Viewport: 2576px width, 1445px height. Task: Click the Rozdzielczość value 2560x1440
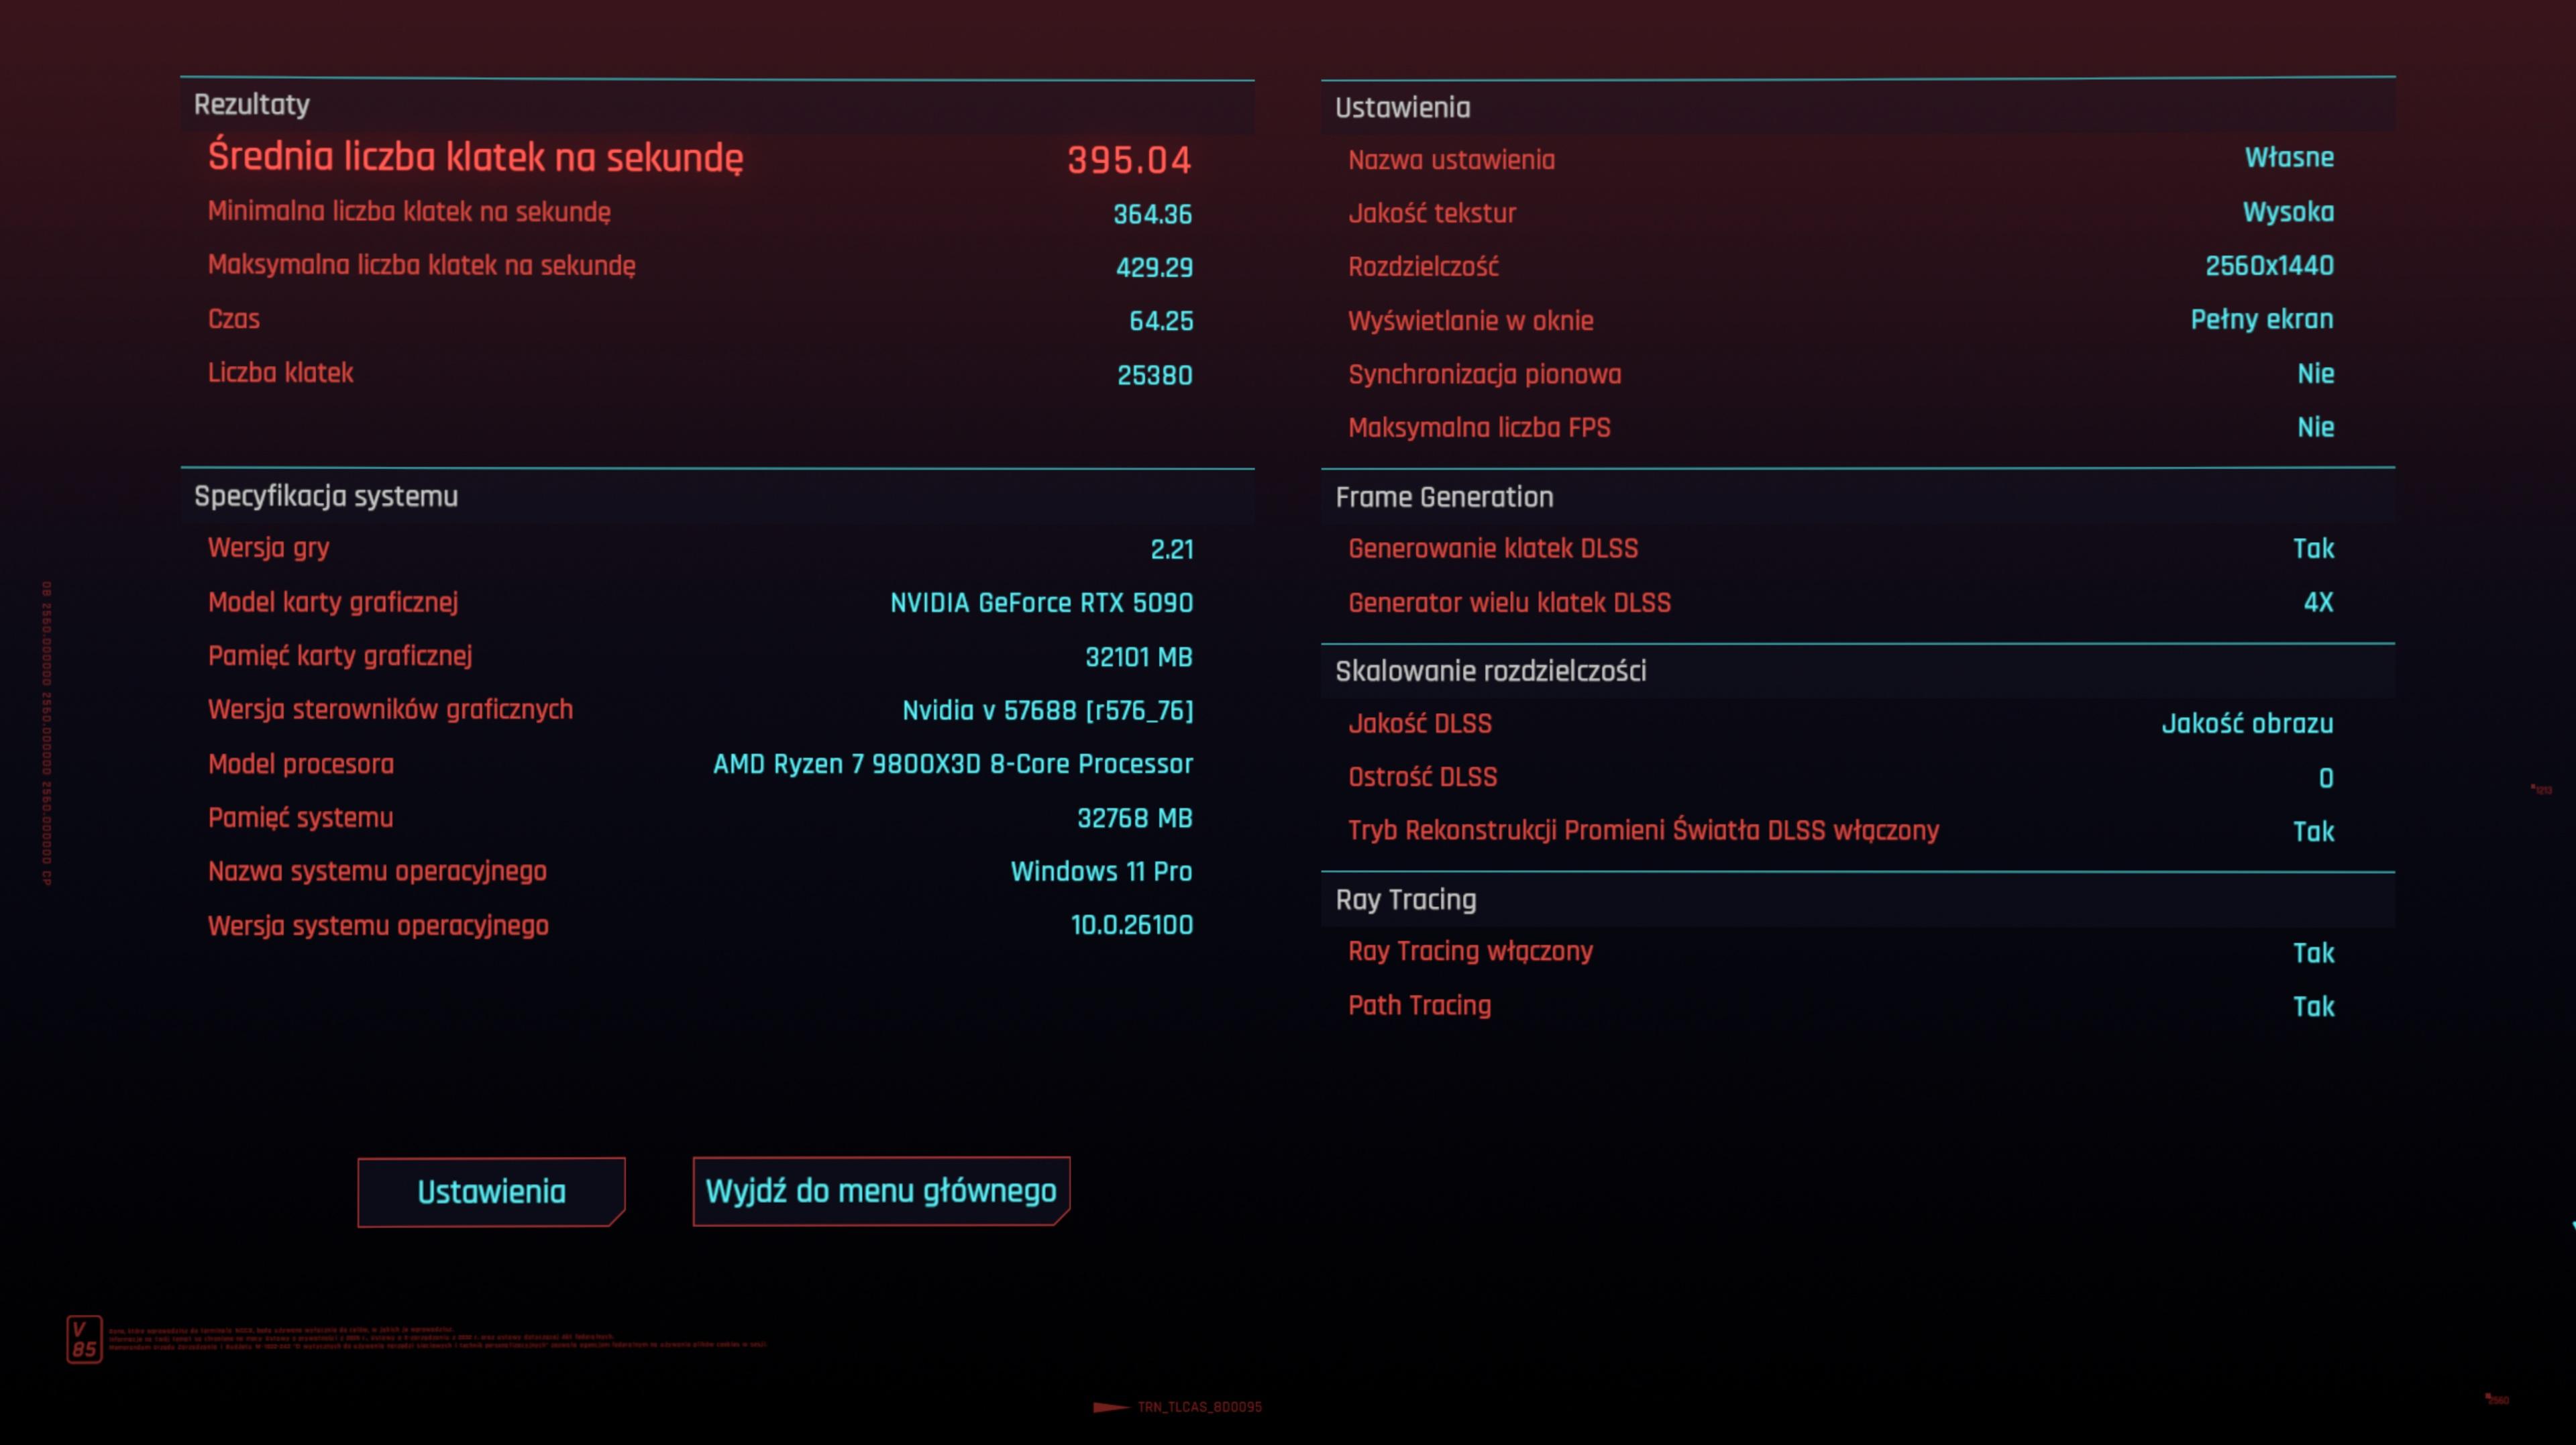[2268, 266]
